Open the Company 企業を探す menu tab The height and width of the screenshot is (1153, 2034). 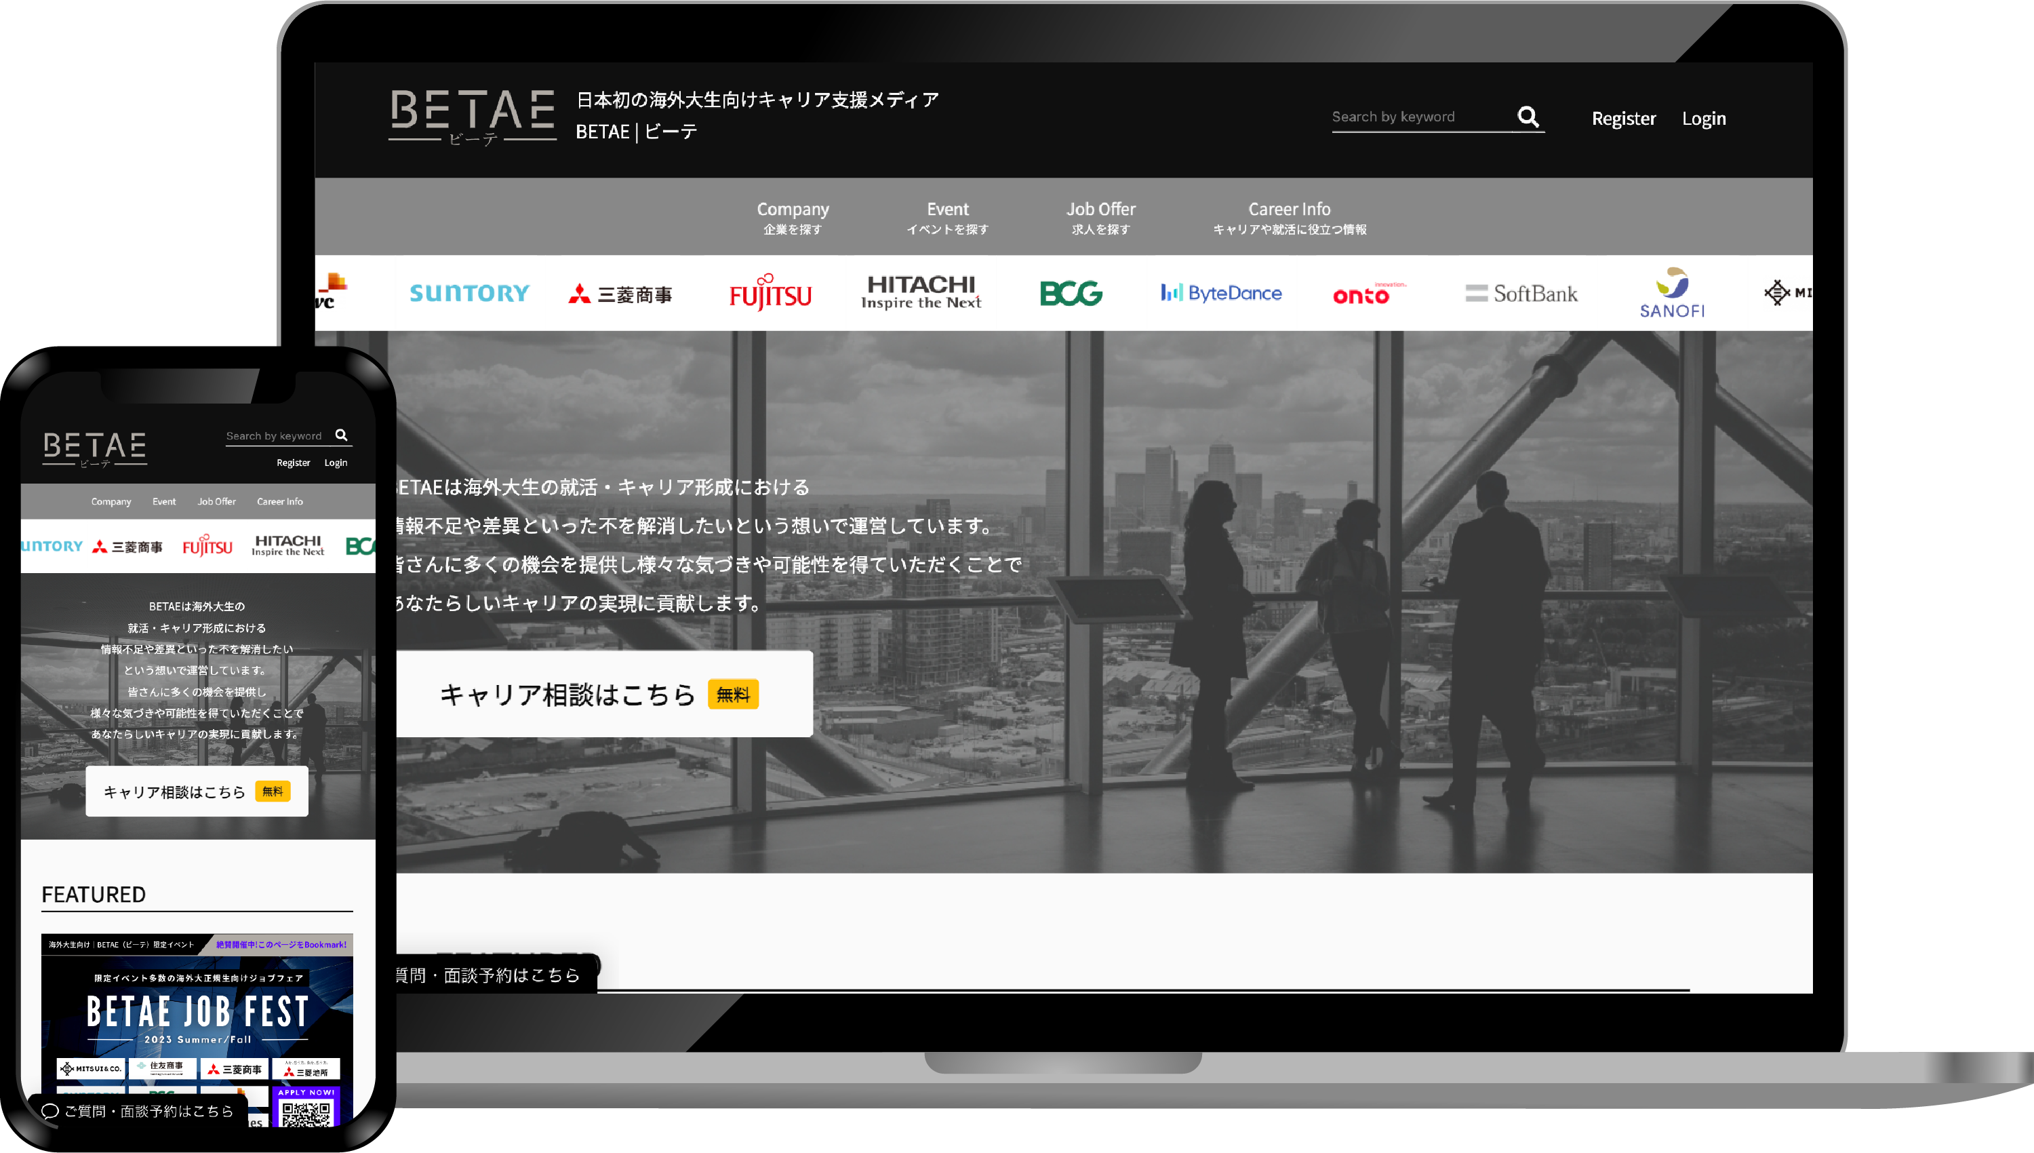(x=792, y=216)
